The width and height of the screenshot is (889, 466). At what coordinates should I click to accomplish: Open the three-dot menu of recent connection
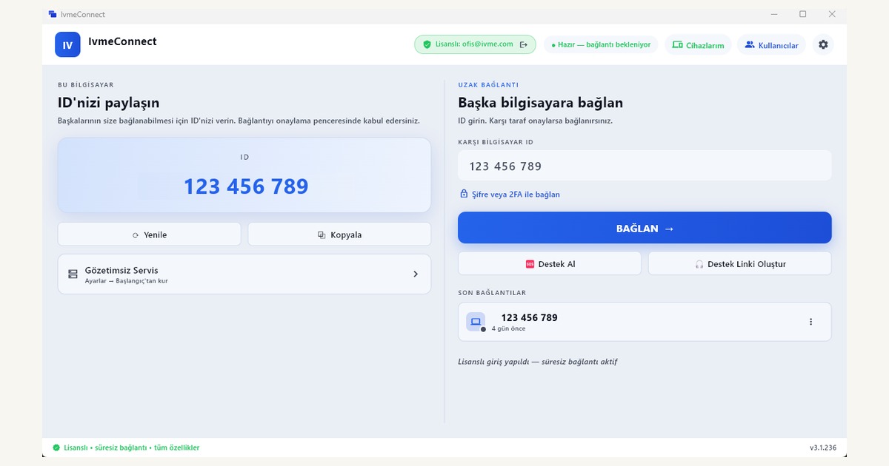(x=810, y=322)
